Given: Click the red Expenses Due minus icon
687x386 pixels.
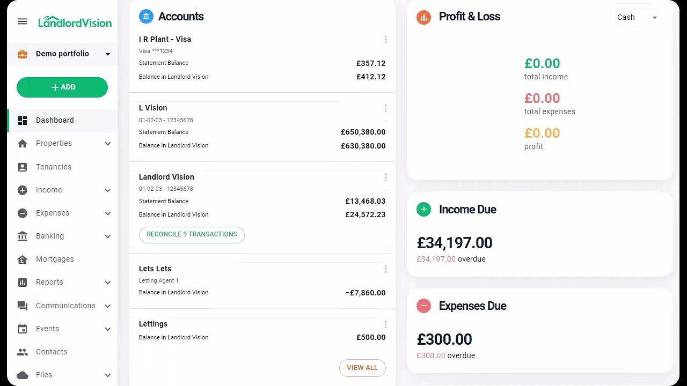Looking at the screenshot, I should (x=424, y=306).
